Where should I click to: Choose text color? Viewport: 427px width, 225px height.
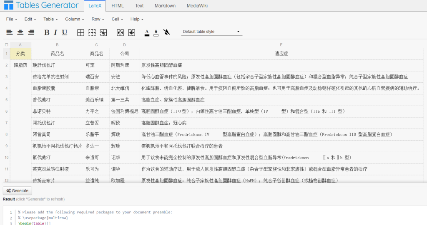click(147, 33)
